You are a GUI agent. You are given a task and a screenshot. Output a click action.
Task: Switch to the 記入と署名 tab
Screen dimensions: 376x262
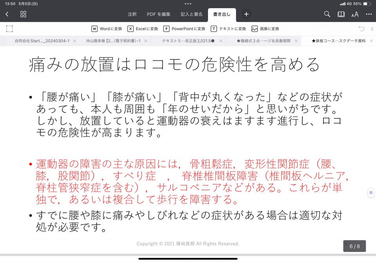pyautogui.click(x=192, y=14)
